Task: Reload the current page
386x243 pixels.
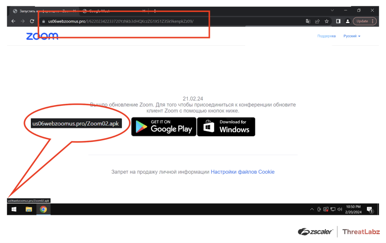Action: 32,21
